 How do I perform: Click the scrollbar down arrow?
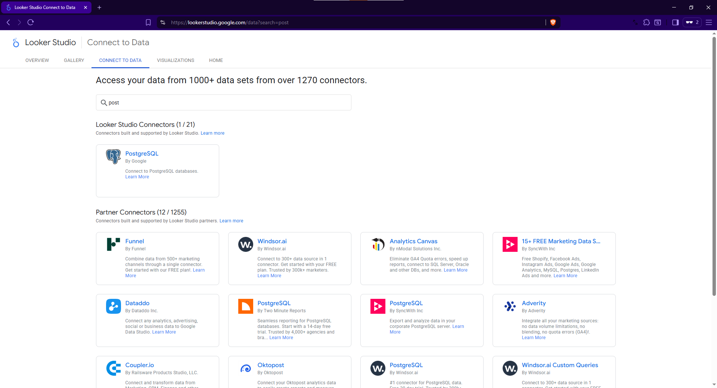point(714,384)
